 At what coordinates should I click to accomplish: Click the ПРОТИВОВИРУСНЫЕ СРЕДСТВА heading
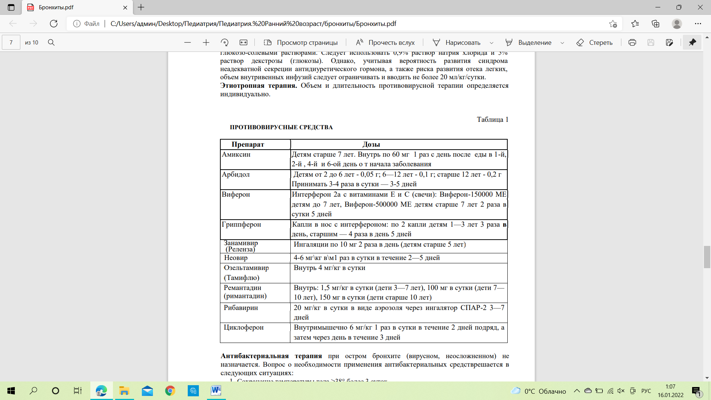(281, 127)
